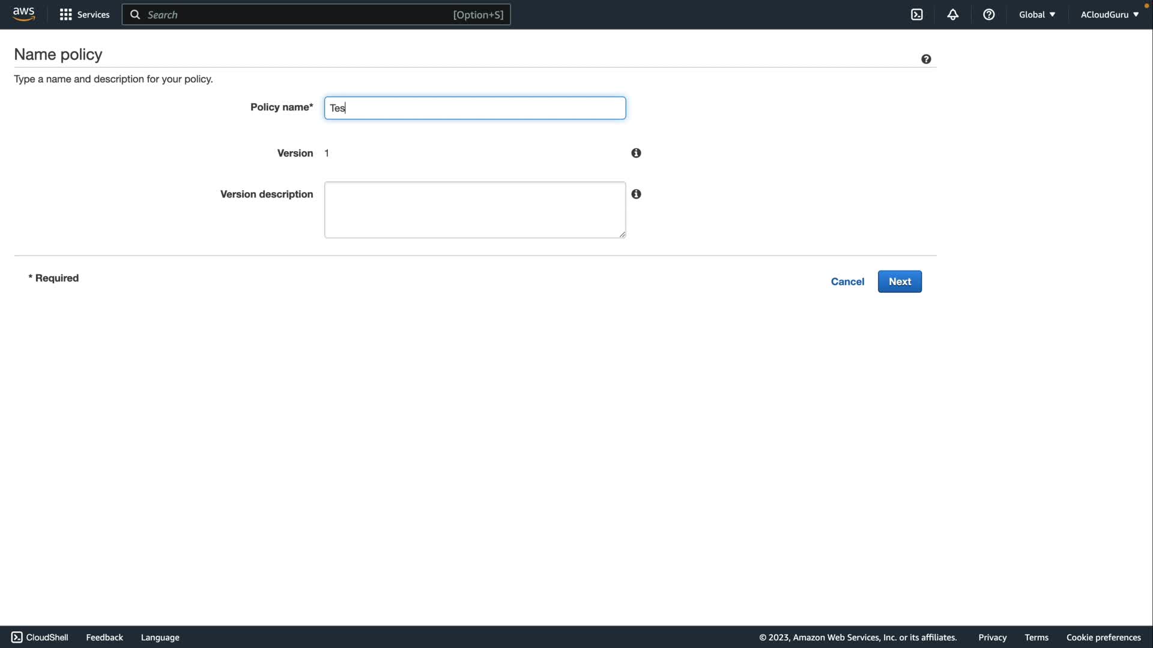
Task: Open Cookie preferences in the footer
Action: click(x=1103, y=637)
